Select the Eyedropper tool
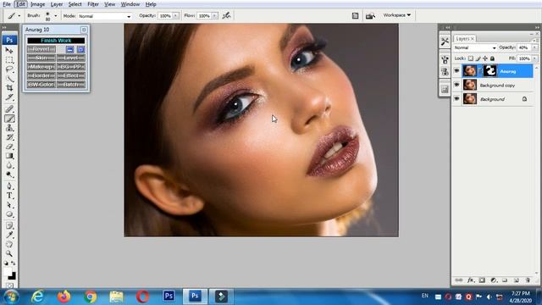This screenshot has height=305, width=542. click(9, 236)
